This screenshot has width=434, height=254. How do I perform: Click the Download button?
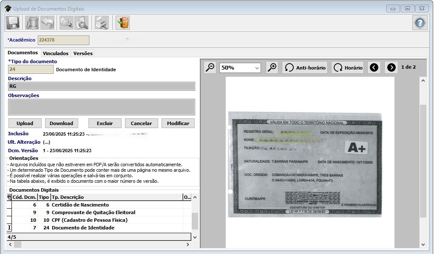coord(61,123)
